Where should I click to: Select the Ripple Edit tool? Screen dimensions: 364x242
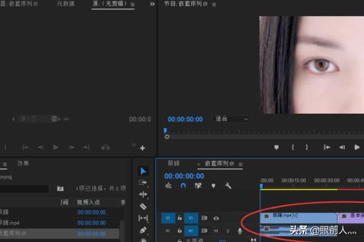point(143,194)
